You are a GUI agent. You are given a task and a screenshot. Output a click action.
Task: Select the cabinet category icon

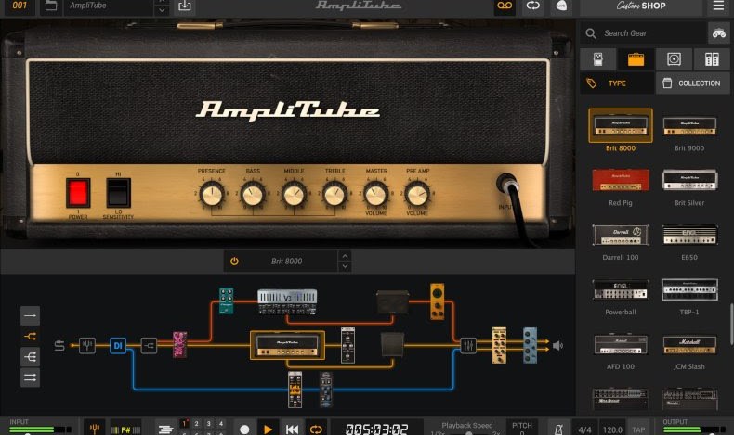[x=674, y=59]
